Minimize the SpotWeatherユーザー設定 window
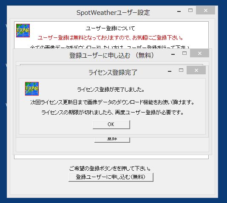This screenshot has height=203, width=227. [x=179, y=11]
